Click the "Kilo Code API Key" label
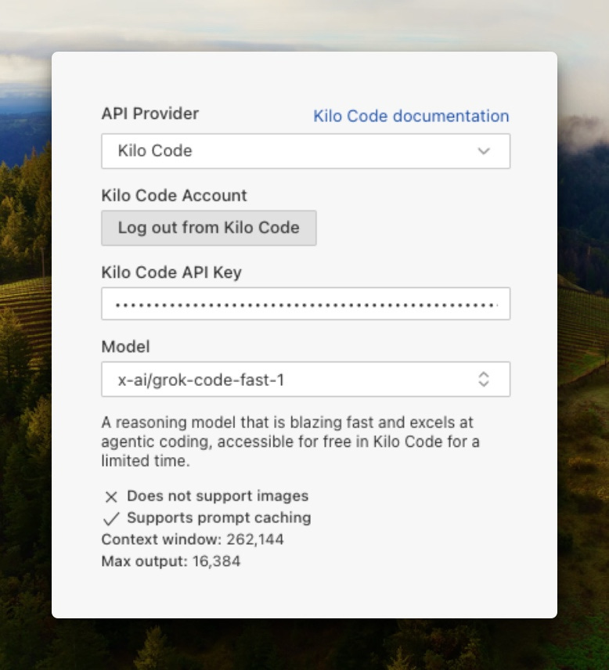The image size is (609, 670). 171,272
